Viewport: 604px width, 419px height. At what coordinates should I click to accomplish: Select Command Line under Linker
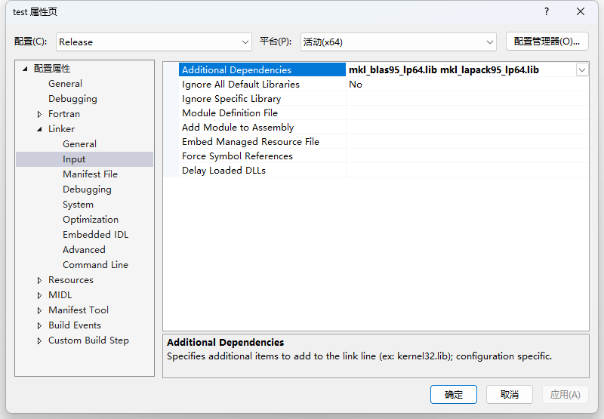coord(95,265)
